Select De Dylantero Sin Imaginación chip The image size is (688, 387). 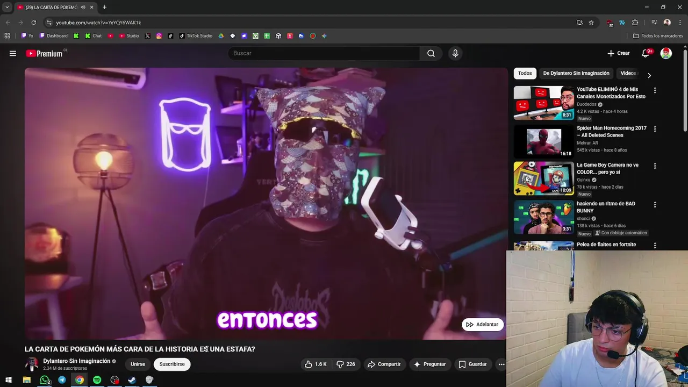576,73
